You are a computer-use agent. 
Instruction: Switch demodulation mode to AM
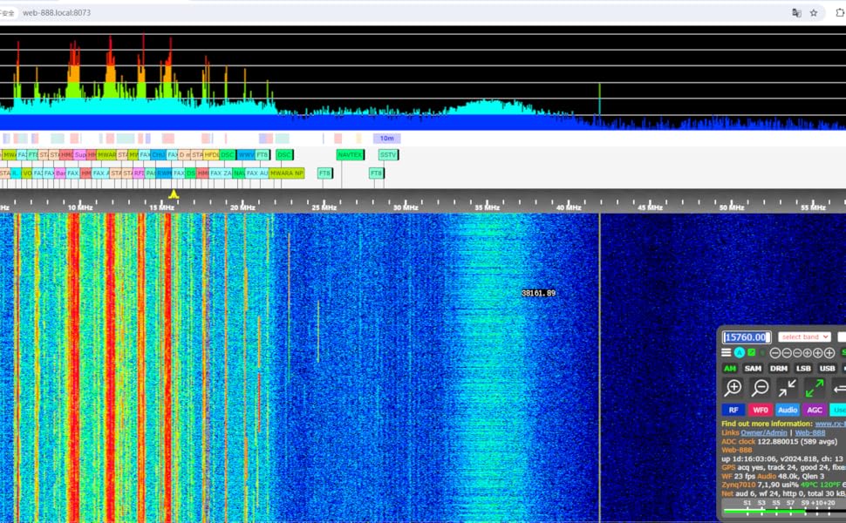(730, 369)
